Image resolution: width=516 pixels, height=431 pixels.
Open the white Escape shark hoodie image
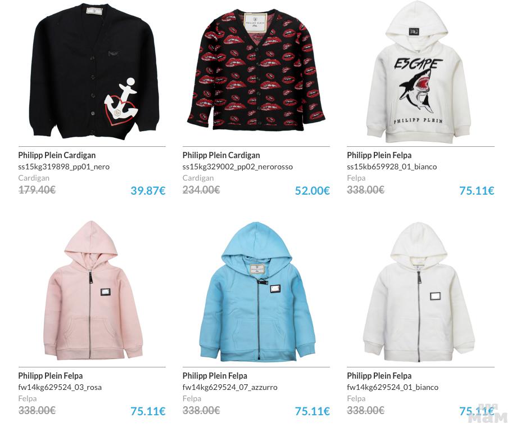pos(419,73)
